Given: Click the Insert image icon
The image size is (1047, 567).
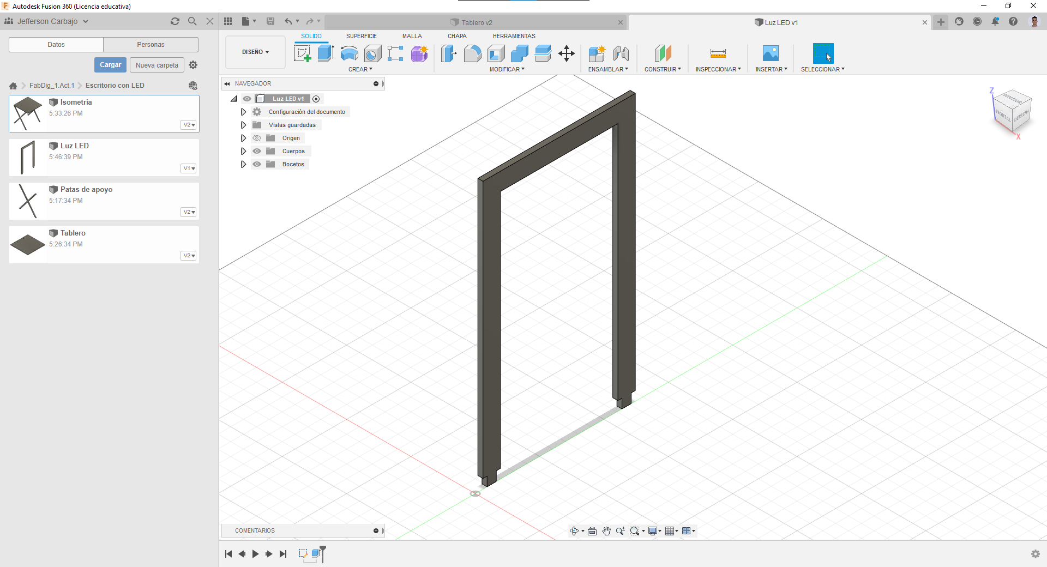Looking at the screenshot, I should (x=771, y=53).
